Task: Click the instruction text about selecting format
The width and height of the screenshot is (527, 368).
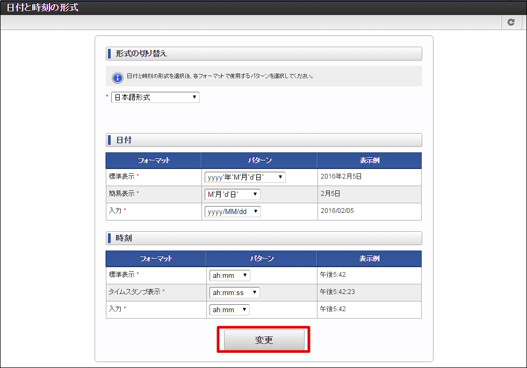Action: [x=220, y=76]
